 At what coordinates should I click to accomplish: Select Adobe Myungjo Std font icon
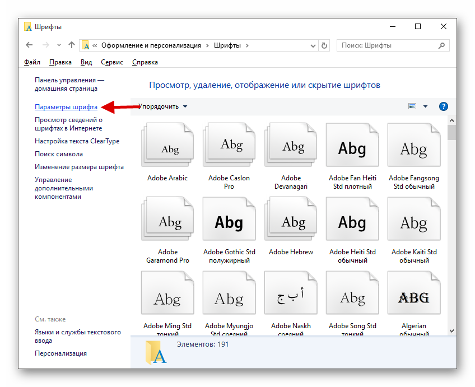click(229, 292)
